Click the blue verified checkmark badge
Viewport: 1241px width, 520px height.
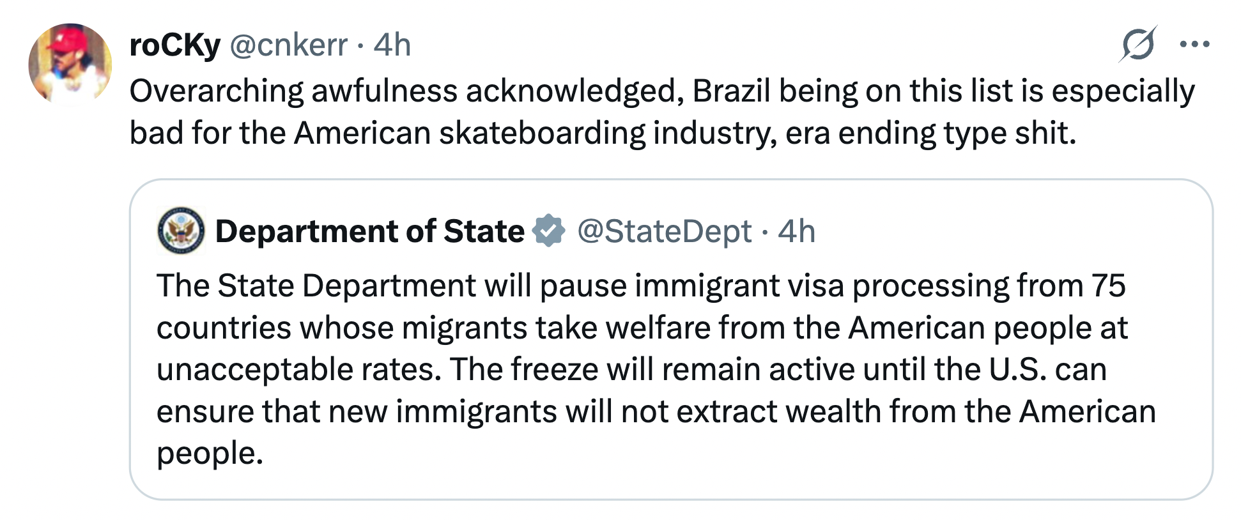549,231
